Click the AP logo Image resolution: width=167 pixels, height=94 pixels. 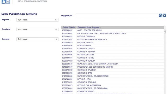point(6,2)
